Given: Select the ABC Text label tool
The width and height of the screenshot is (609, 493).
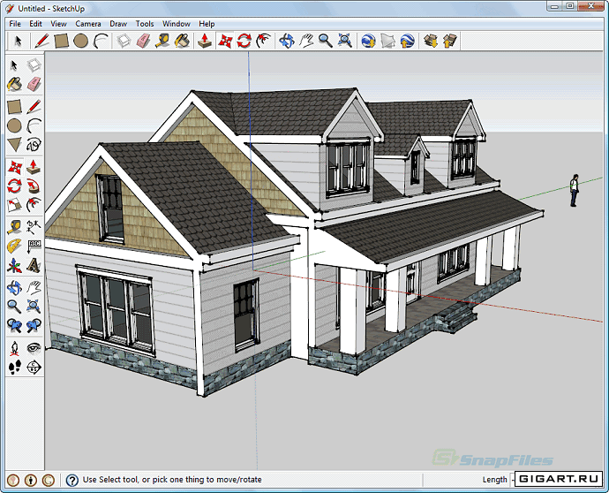Looking at the screenshot, I should (34, 246).
